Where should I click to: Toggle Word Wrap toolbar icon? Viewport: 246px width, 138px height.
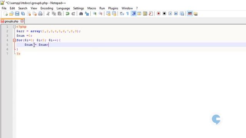(x=122, y=14)
